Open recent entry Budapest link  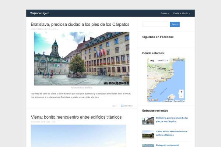coord(168,145)
